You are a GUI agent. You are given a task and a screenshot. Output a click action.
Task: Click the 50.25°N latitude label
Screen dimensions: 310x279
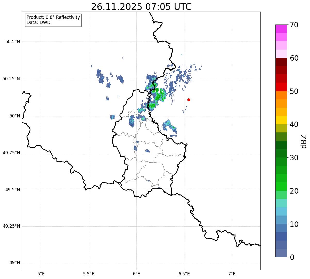pos(11,79)
